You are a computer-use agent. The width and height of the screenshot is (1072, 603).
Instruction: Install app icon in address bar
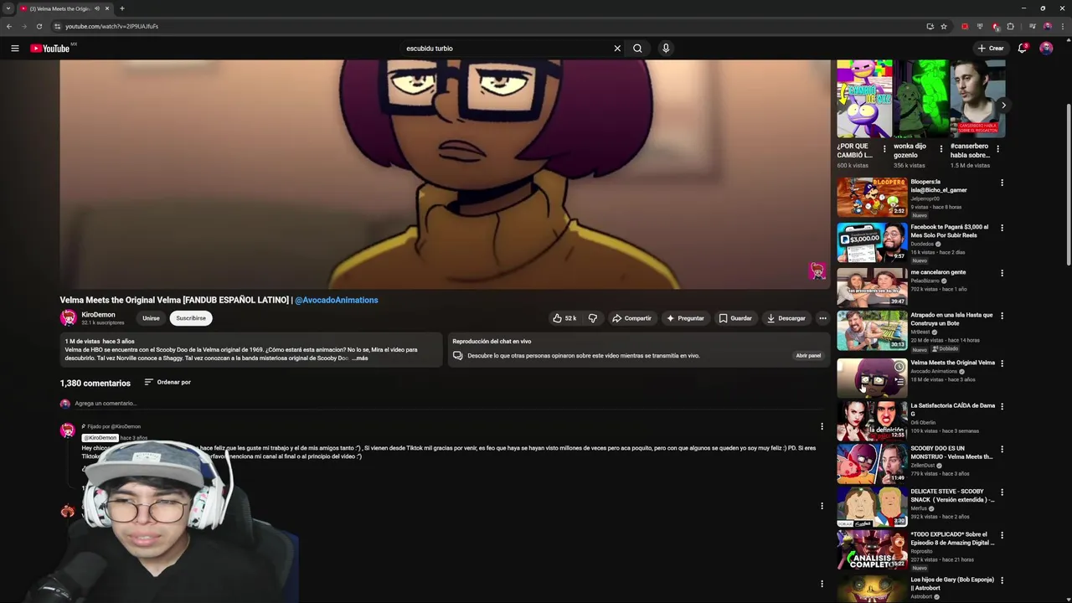(930, 26)
